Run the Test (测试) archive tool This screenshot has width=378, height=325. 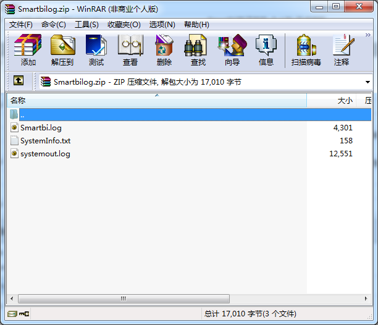96,50
